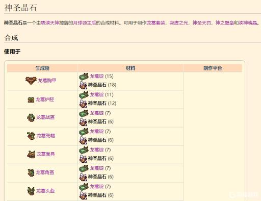Open the 神之壁垒 link
The image size is (261, 201).
click(225, 23)
